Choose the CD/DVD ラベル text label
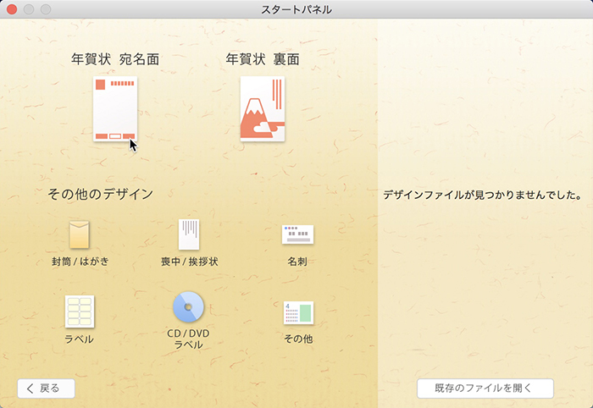Screen dimensions: 593x408 pos(188,339)
